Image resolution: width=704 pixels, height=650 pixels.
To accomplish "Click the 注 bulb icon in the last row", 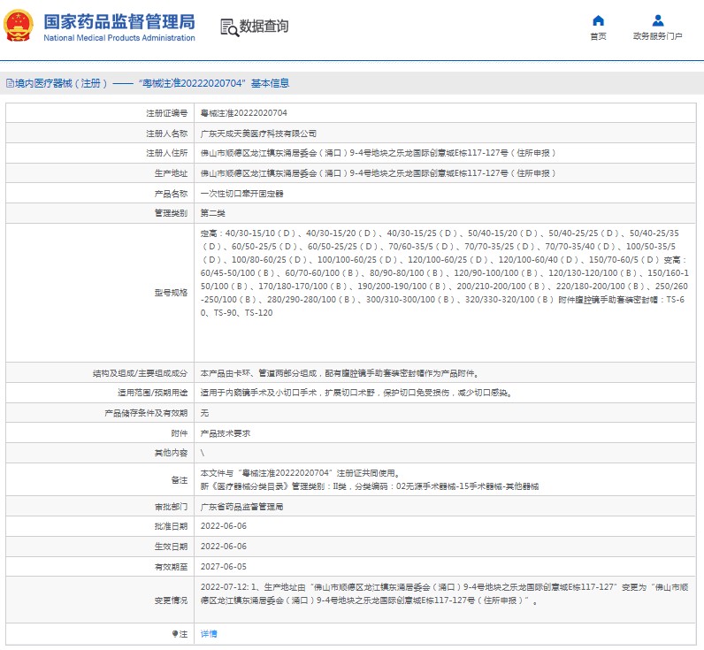I will coord(175,634).
